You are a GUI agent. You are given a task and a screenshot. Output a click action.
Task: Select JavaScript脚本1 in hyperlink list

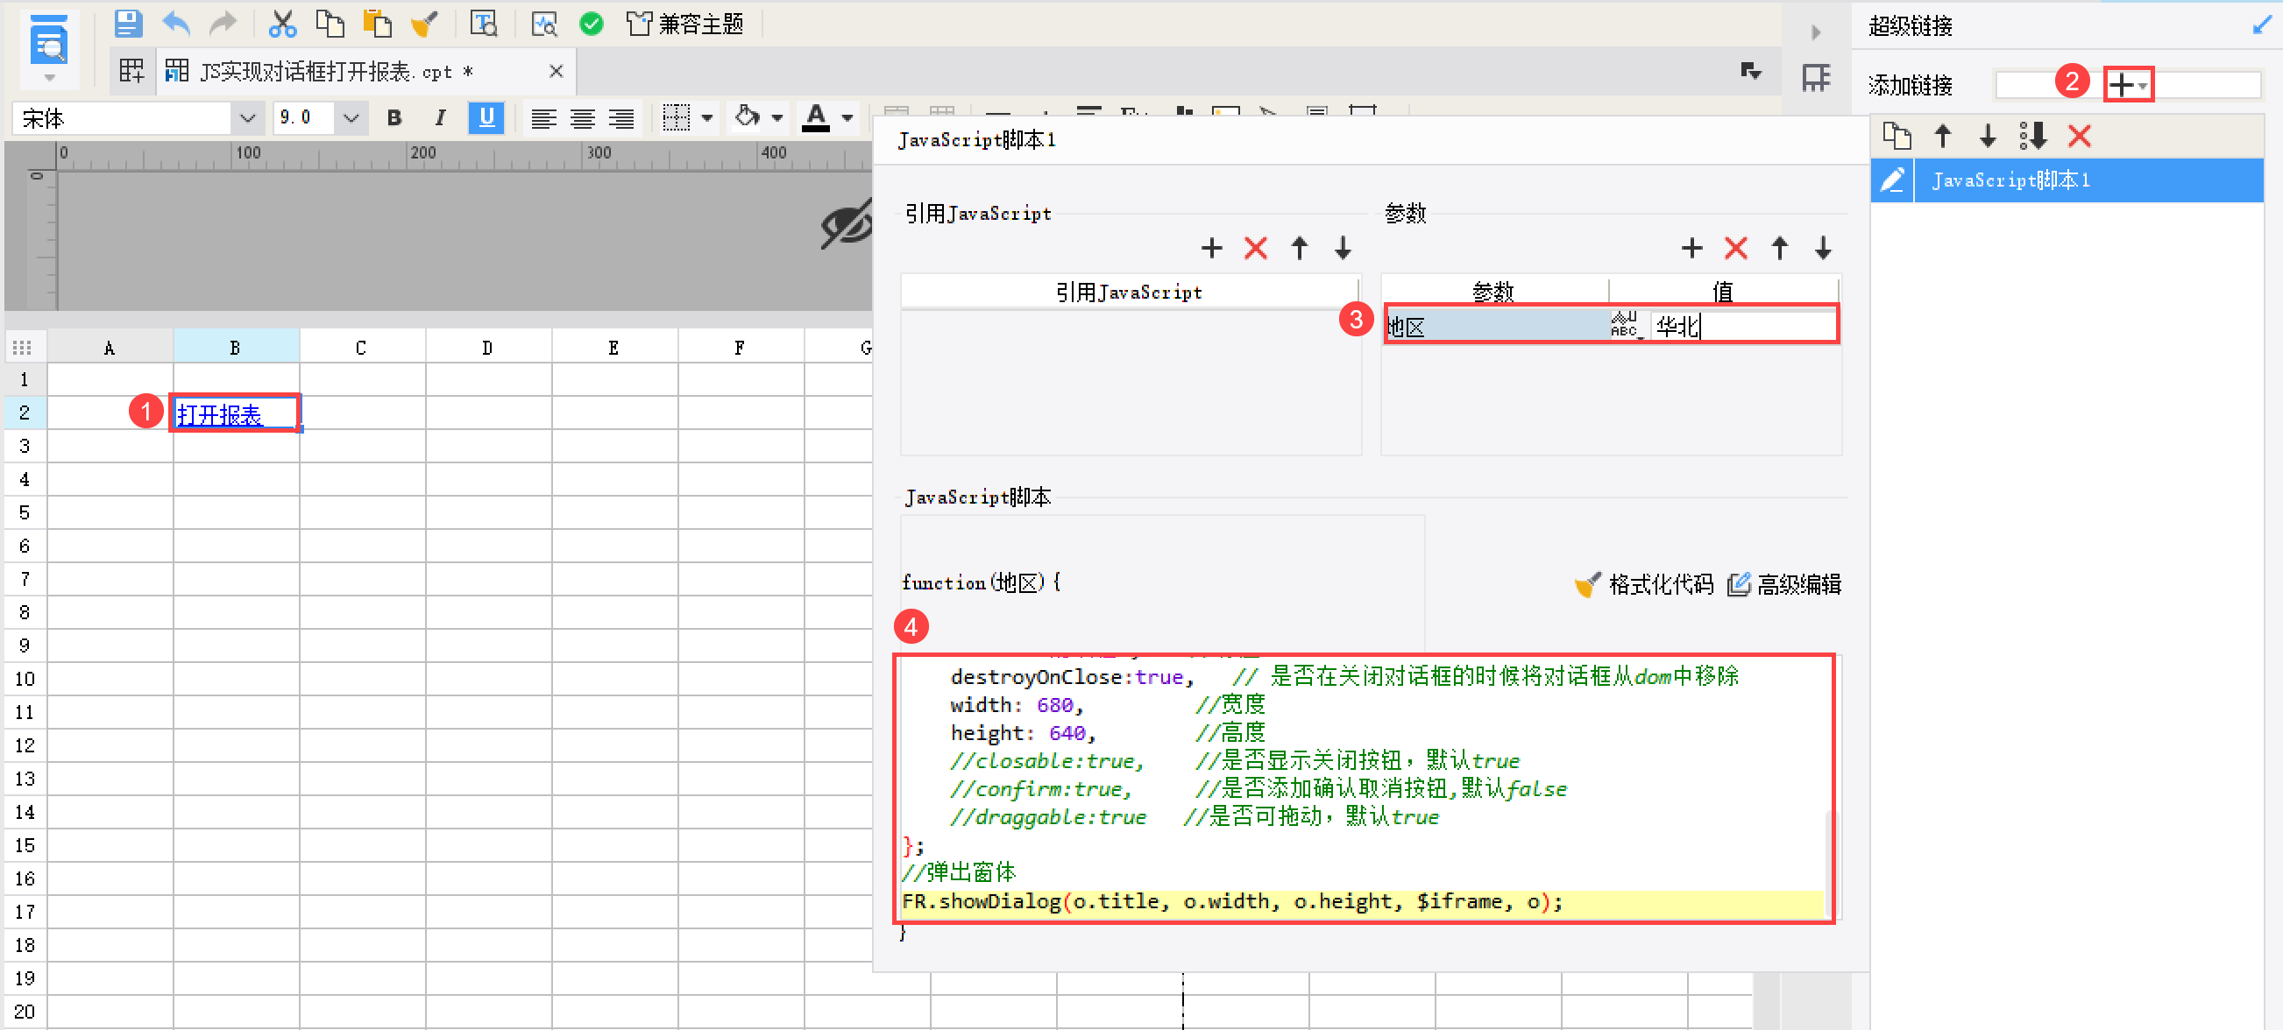pos(2010,180)
